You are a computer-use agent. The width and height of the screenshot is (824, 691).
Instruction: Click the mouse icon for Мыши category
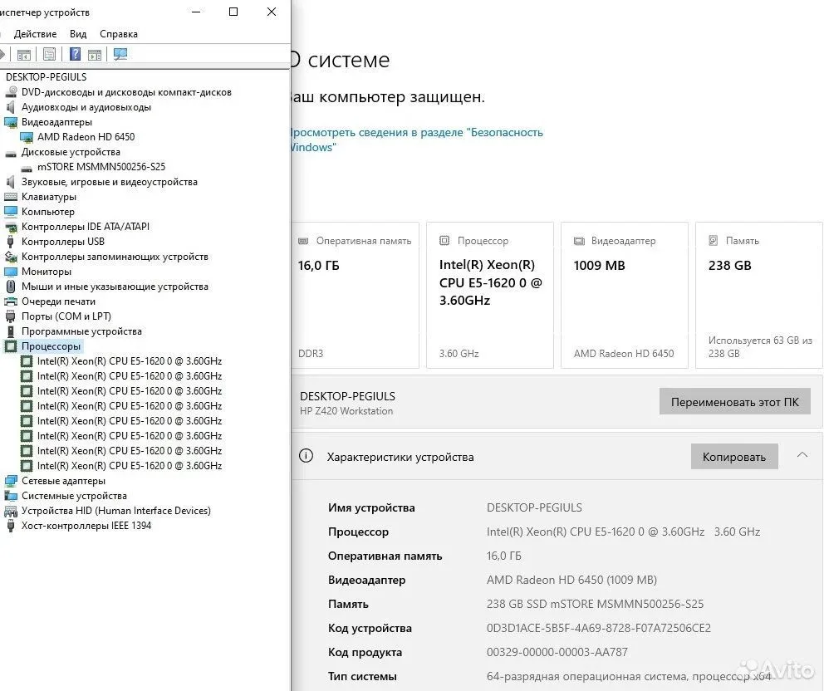[x=11, y=287]
